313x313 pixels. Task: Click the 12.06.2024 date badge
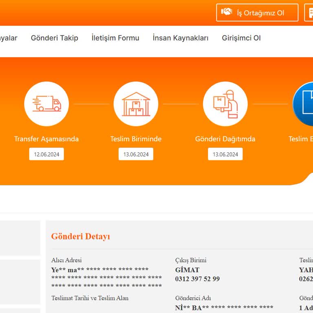point(46,154)
